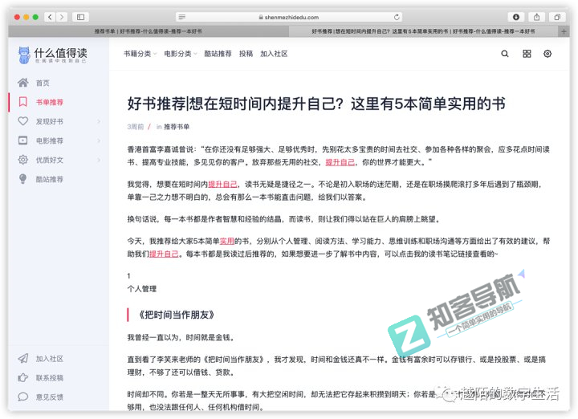This screenshot has width=578, height=419.
Task: Show all tabs overview button
Action: pos(557,17)
